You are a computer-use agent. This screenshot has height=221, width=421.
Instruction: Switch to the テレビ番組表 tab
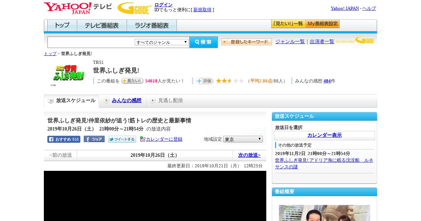tap(102, 26)
